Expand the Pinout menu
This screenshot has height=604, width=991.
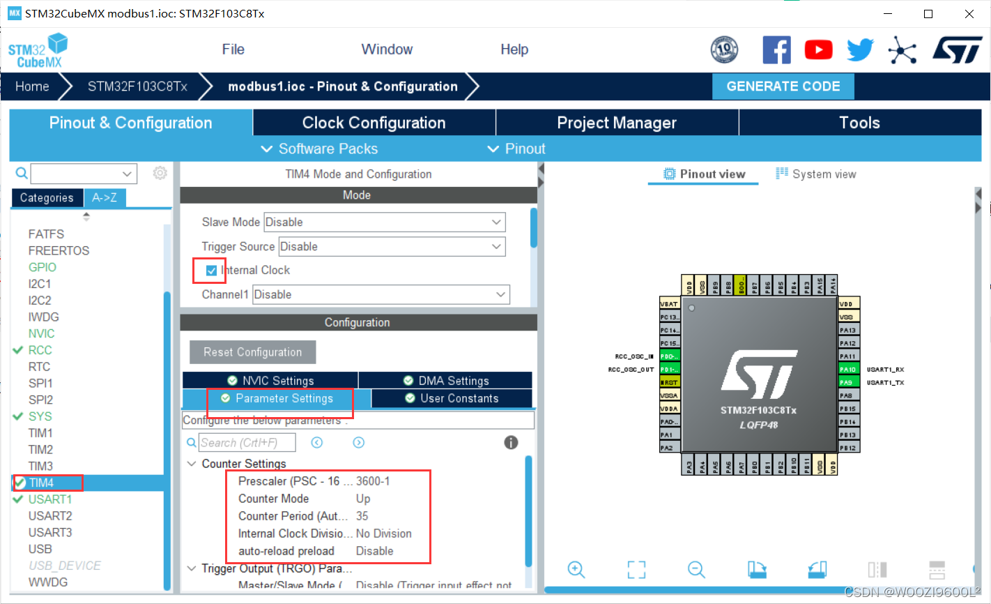(516, 149)
